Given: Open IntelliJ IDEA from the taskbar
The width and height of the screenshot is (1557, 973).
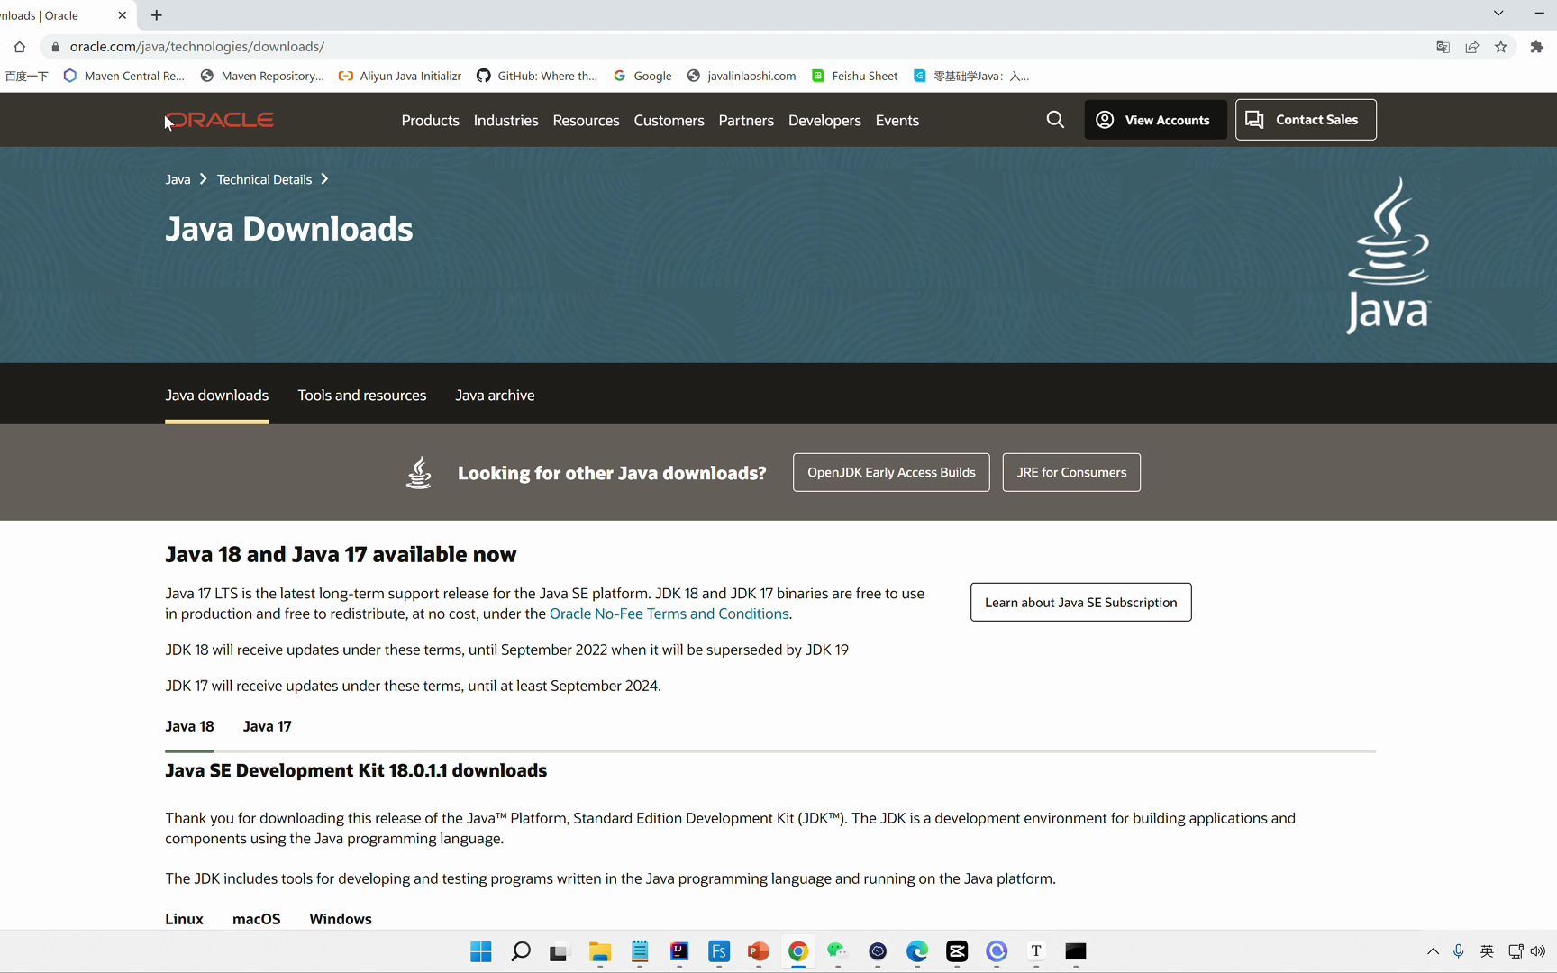Looking at the screenshot, I should (x=679, y=951).
